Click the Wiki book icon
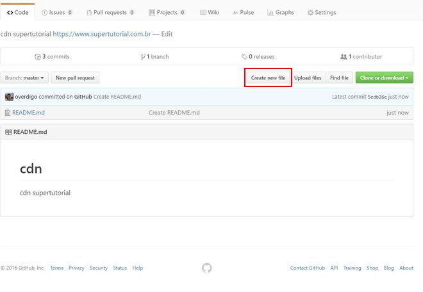Screen dimensions: 423x292 tap(203, 12)
